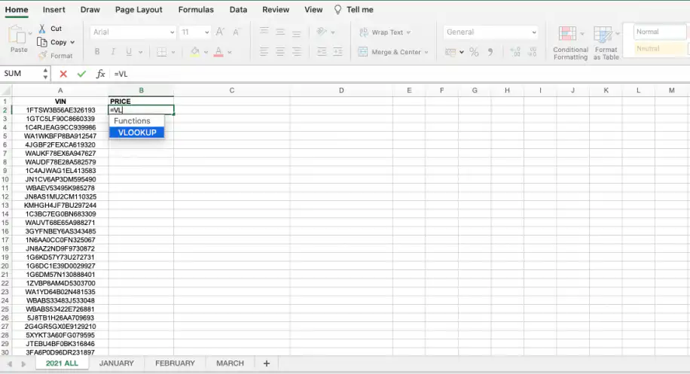
Task: Click the Copy icon
Action: point(42,42)
